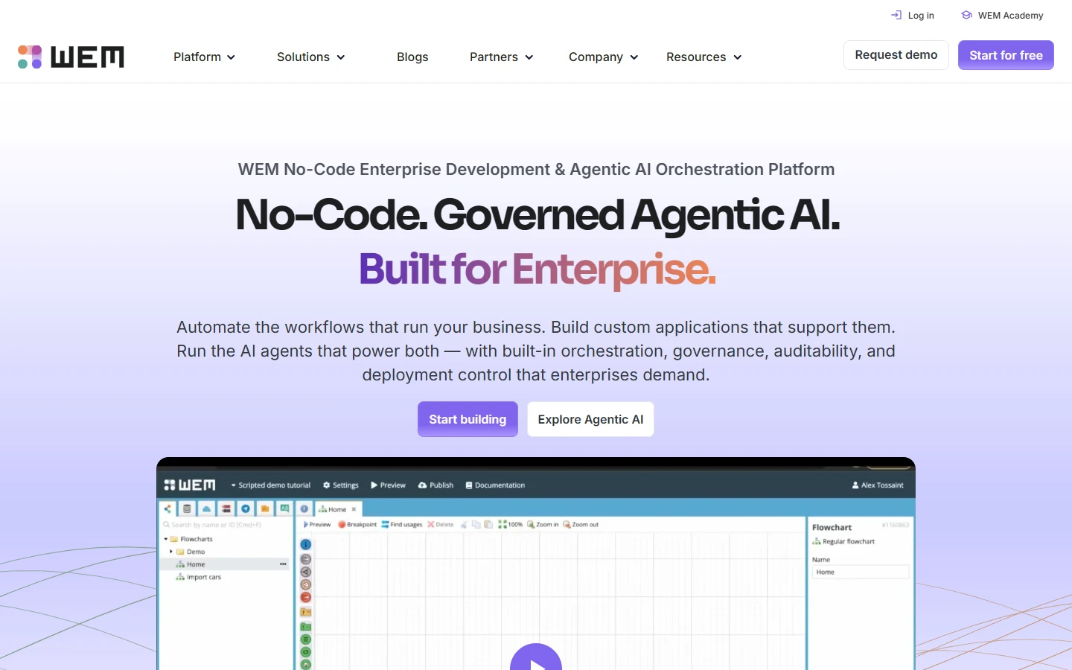Collapse the Flowcharts tree folder
Viewport: 1072px width, 670px height.
click(x=166, y=539)
